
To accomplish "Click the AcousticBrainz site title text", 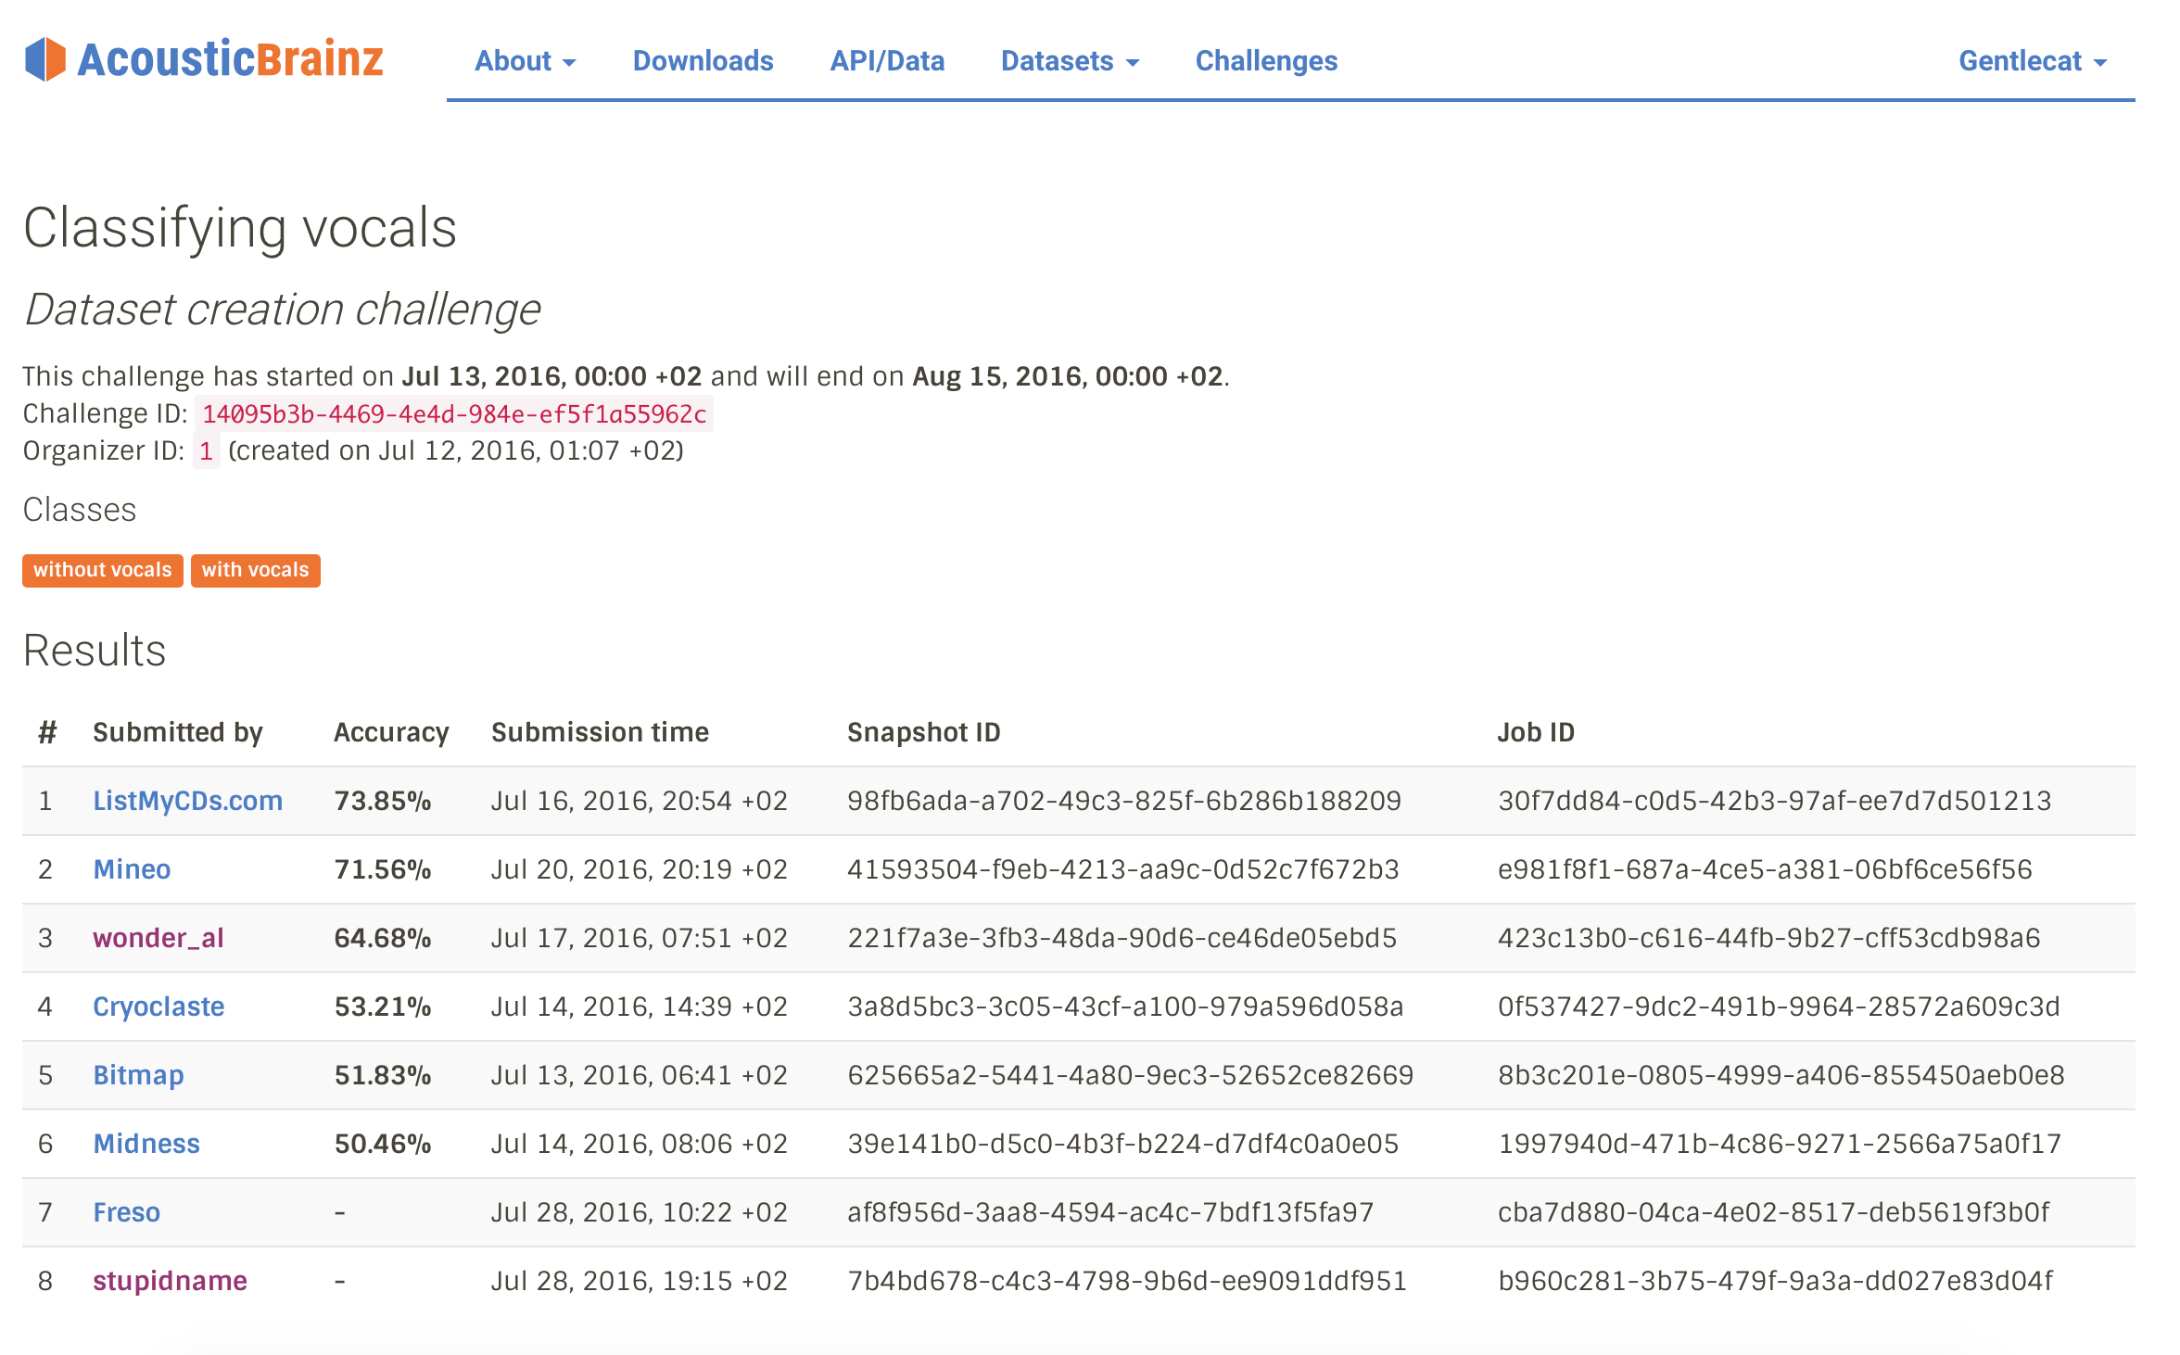I will (x=230, y=59).
